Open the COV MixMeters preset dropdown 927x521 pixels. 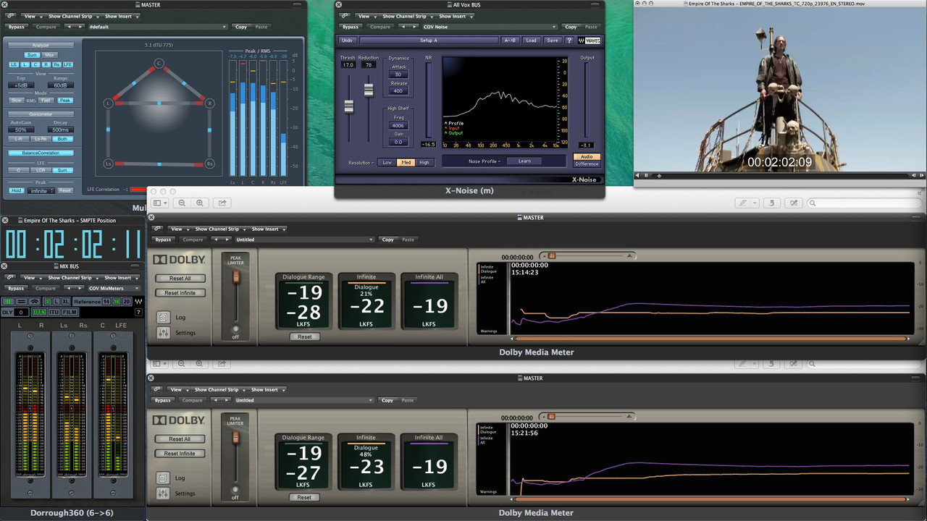pos(114,288)
